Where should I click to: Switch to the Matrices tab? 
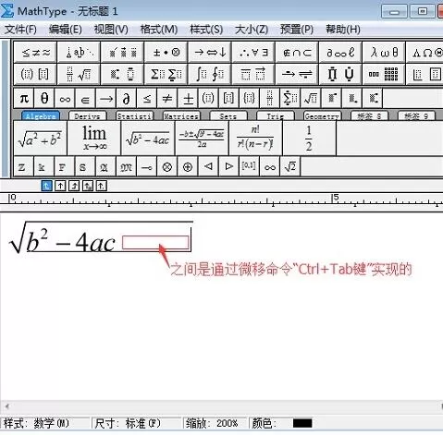(x=181, y=116)
